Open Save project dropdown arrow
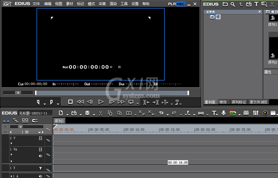Viewport: 278px width, 178px height. click(x=94, y=115)
